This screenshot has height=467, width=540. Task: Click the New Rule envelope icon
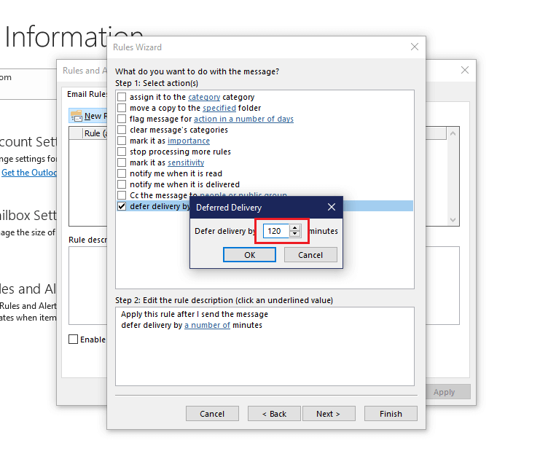76,116
